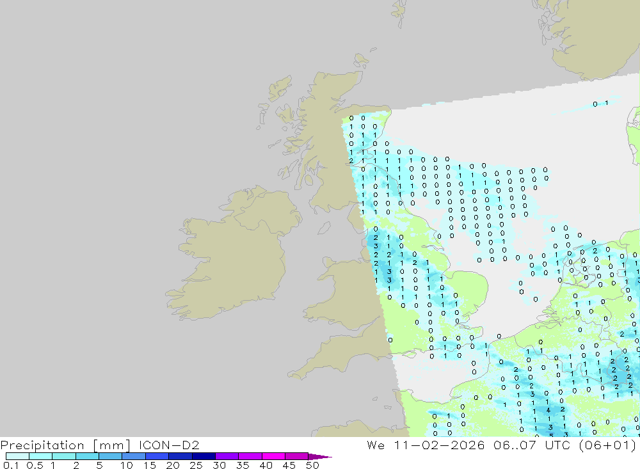Image resolution: width=640 pixels, height=469 pixels.
Task: Click the 40–45 mm magenta legend swatch
Action: (273, 456)
